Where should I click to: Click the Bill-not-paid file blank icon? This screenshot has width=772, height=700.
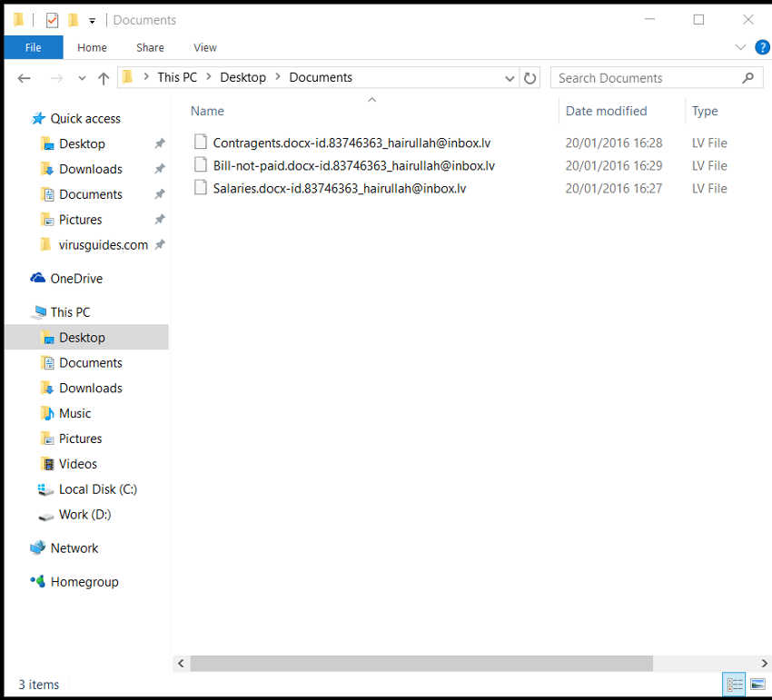[201, 164]
